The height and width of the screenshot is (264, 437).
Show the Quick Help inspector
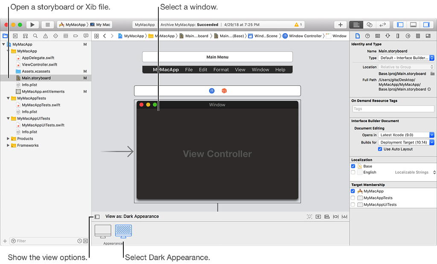(x=367, y=36)
